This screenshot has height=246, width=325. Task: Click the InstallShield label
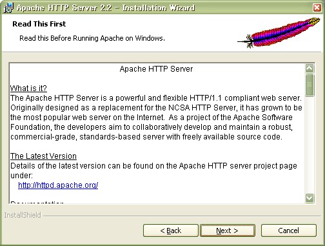(23, 215)
